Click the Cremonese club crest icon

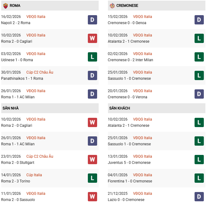point(112,6)
